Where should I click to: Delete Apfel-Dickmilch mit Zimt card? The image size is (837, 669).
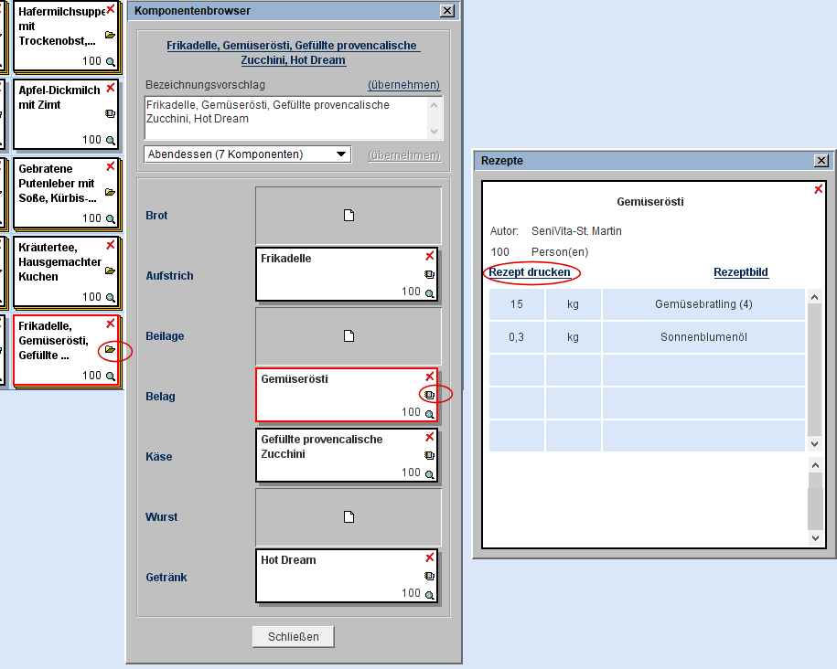[111, 89]
